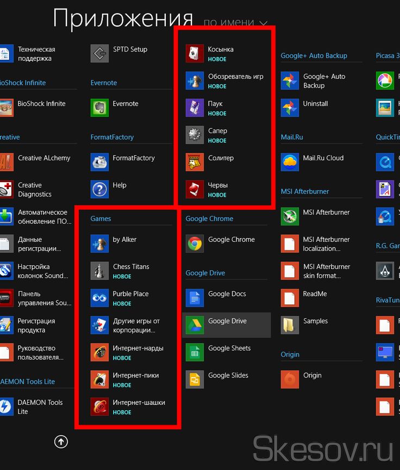Viewport: 400px width, 470px height.
Task: Select the Google Chrome group header
Action: [x=209, y=218]
